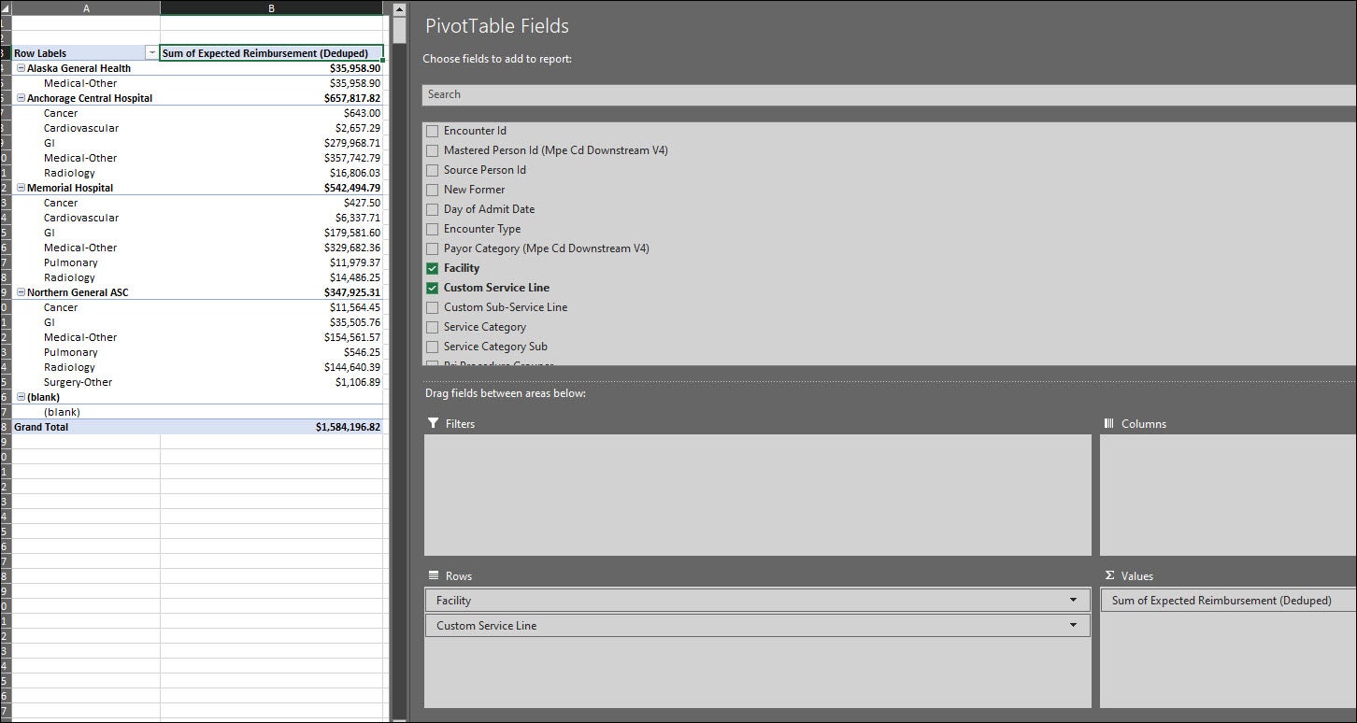This screenshot has height=723, width=1357.
Task: Open the Row Labels filter dropdown
Action: [151, 53]
